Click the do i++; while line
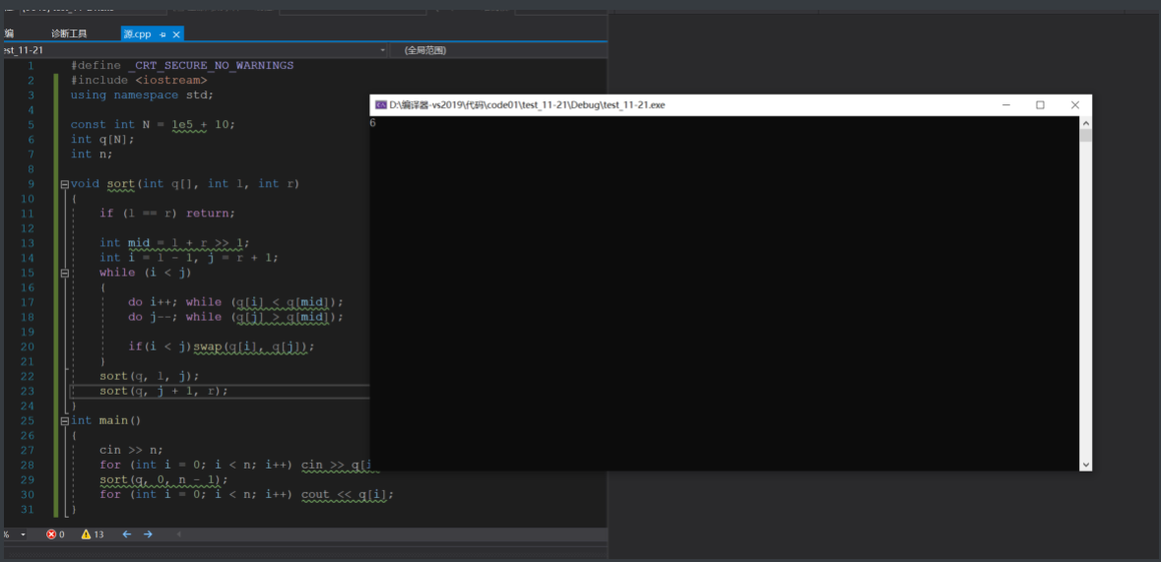Screen dimensions: 1161x562 [x=236, y=302]
